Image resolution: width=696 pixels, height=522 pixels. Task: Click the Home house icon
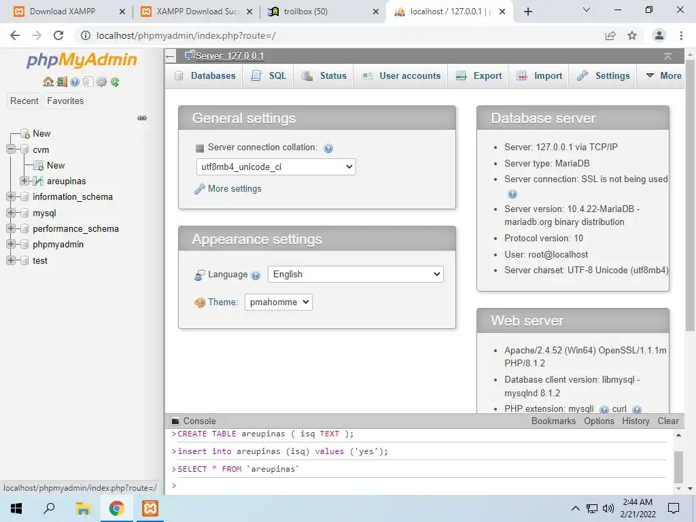coord(48,82)
